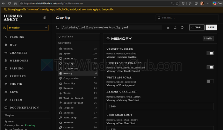Click the 6 fields badge
This screenshot has width=223, height=130.
208,38
